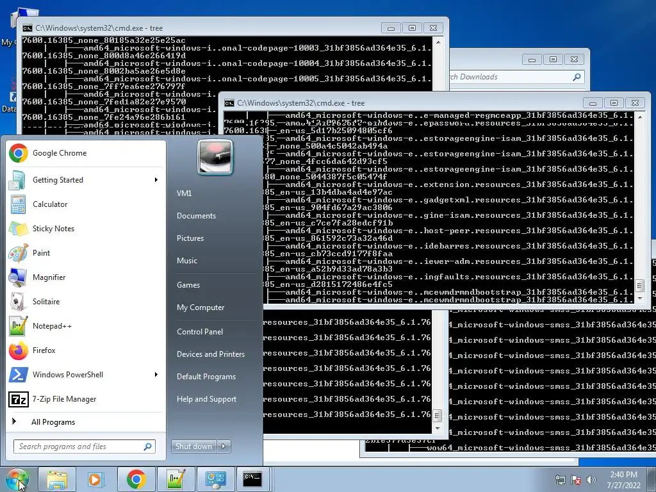Open VM1 user folder link
This screenshot has height=492, width=656.
click(x=184, y=193)
